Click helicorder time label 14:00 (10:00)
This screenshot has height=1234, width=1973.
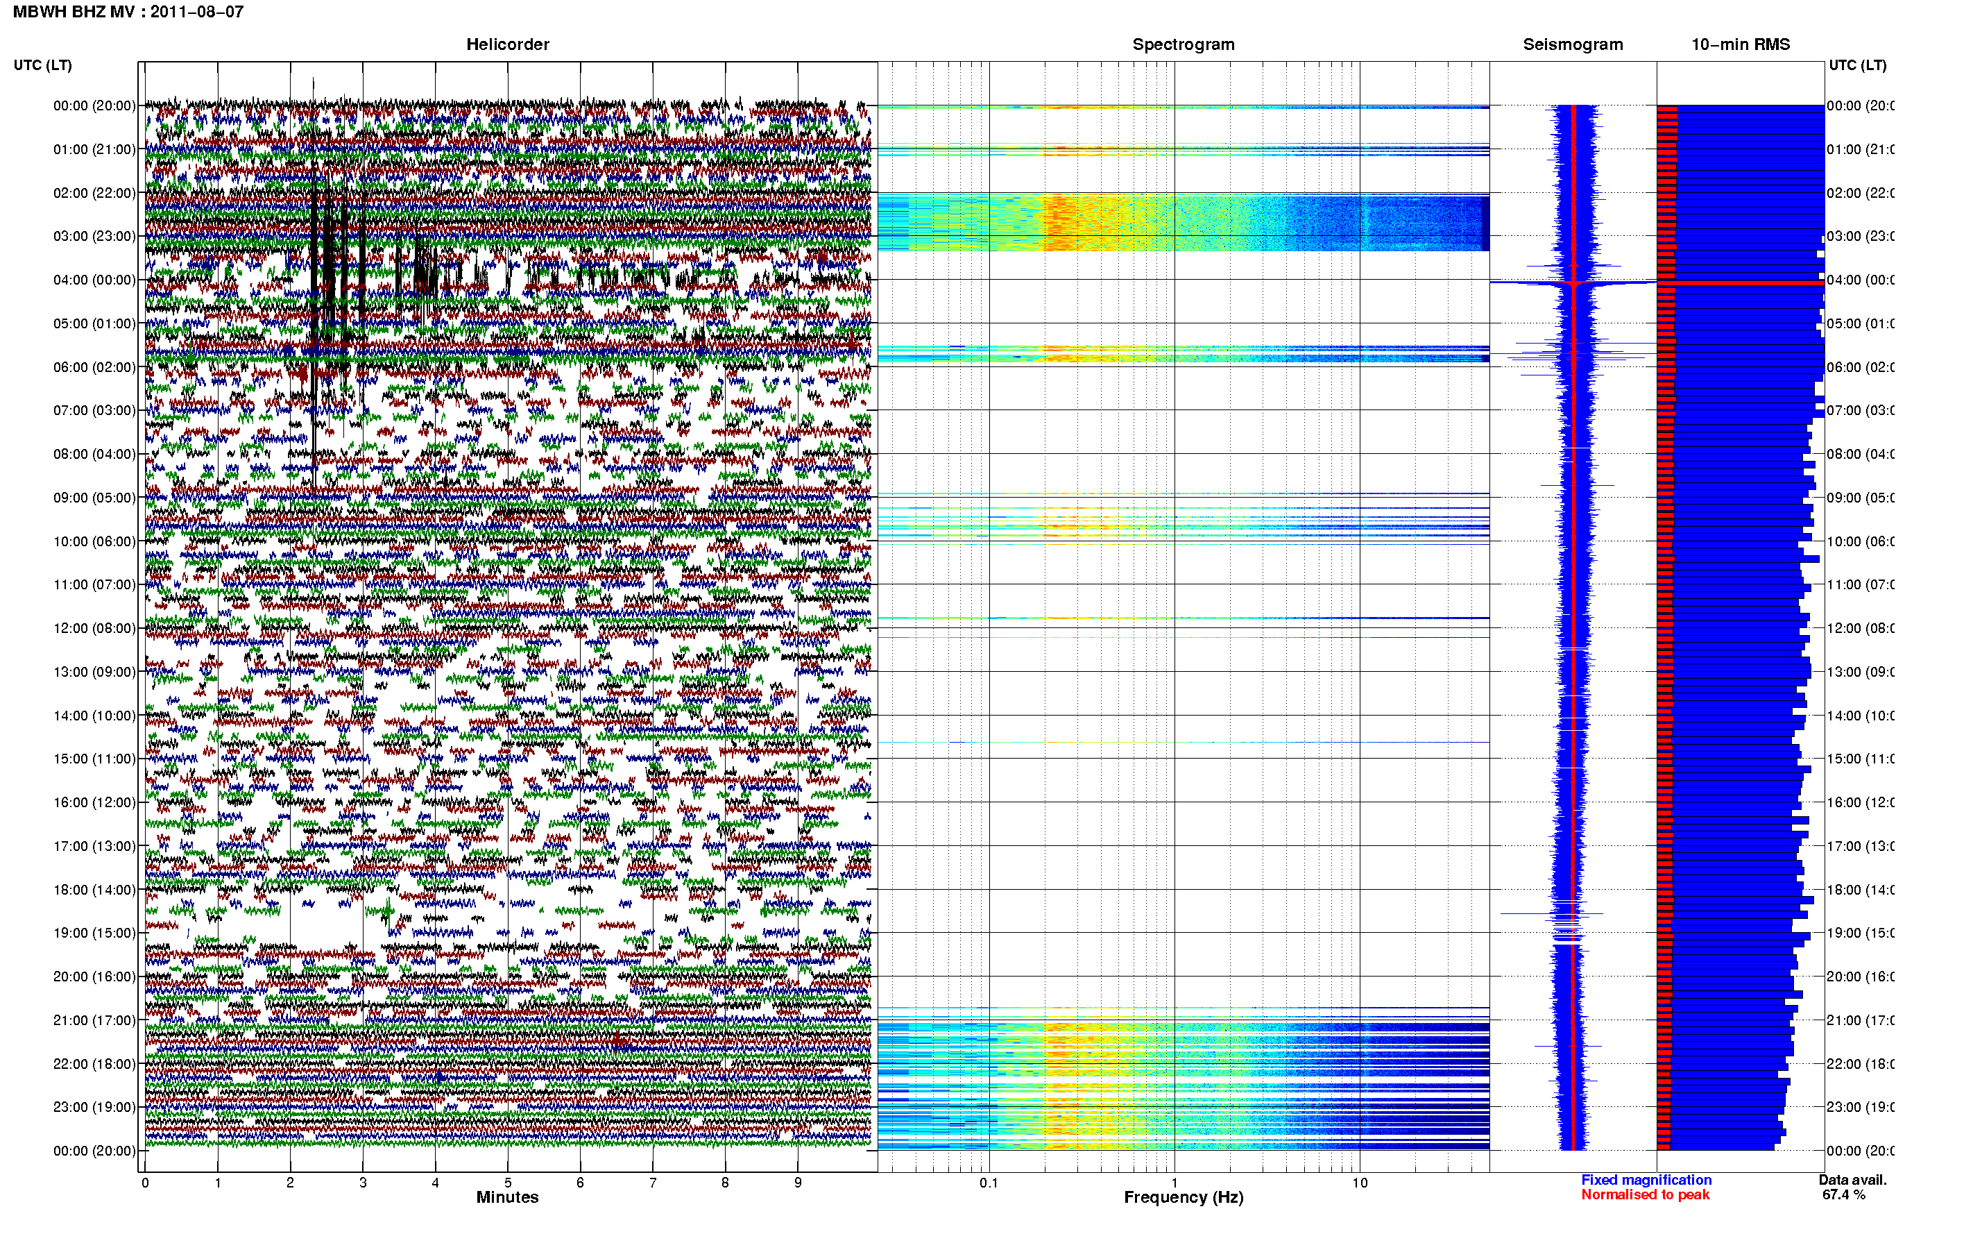[x=94, y=716]
